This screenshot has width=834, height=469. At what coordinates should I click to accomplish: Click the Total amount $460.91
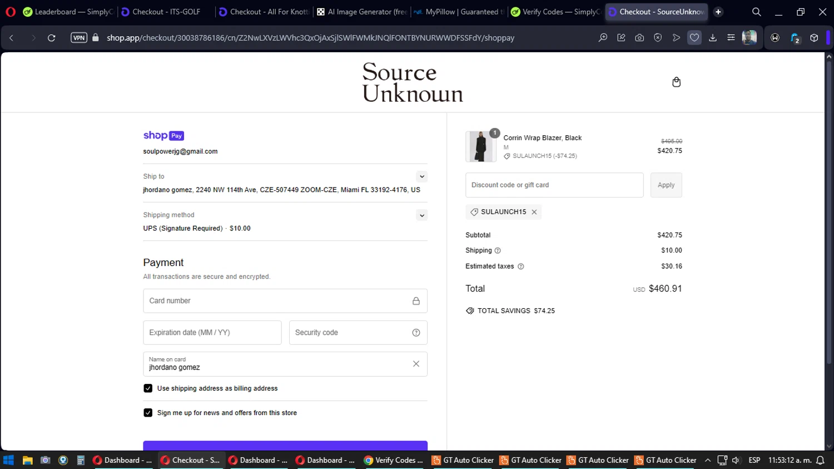coord(665,289)
